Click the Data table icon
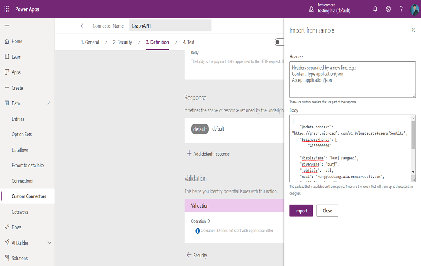The height and width of the screenshot is (266, 421). 7,103
